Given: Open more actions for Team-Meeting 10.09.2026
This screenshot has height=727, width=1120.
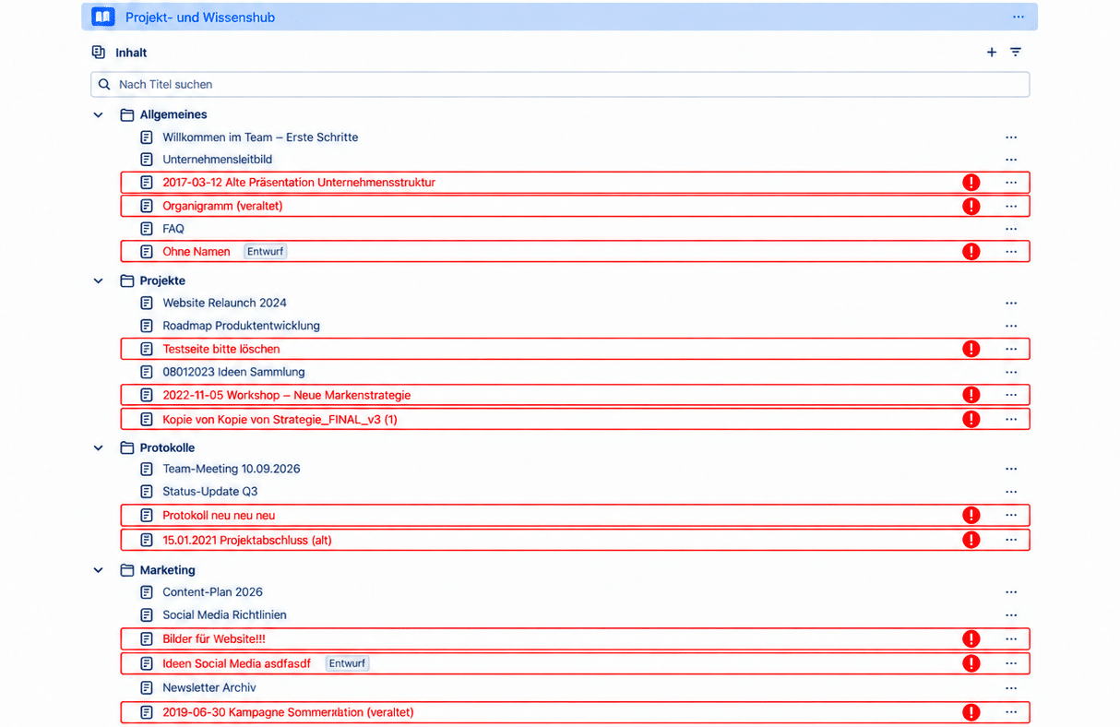Looking at the screenshot, I should [1011, 469].
